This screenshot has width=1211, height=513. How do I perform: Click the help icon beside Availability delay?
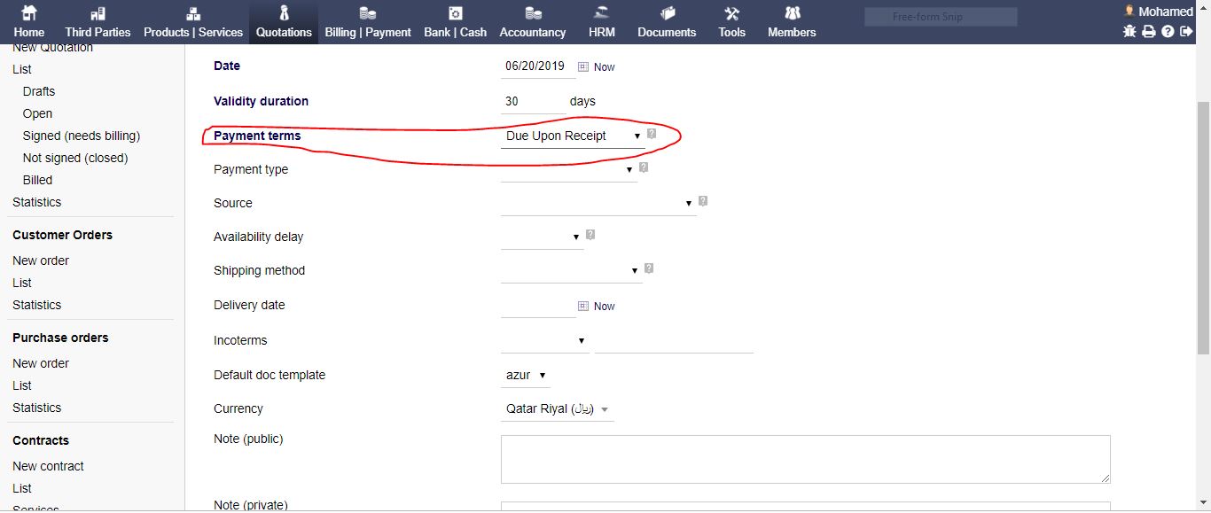(590, 235)
